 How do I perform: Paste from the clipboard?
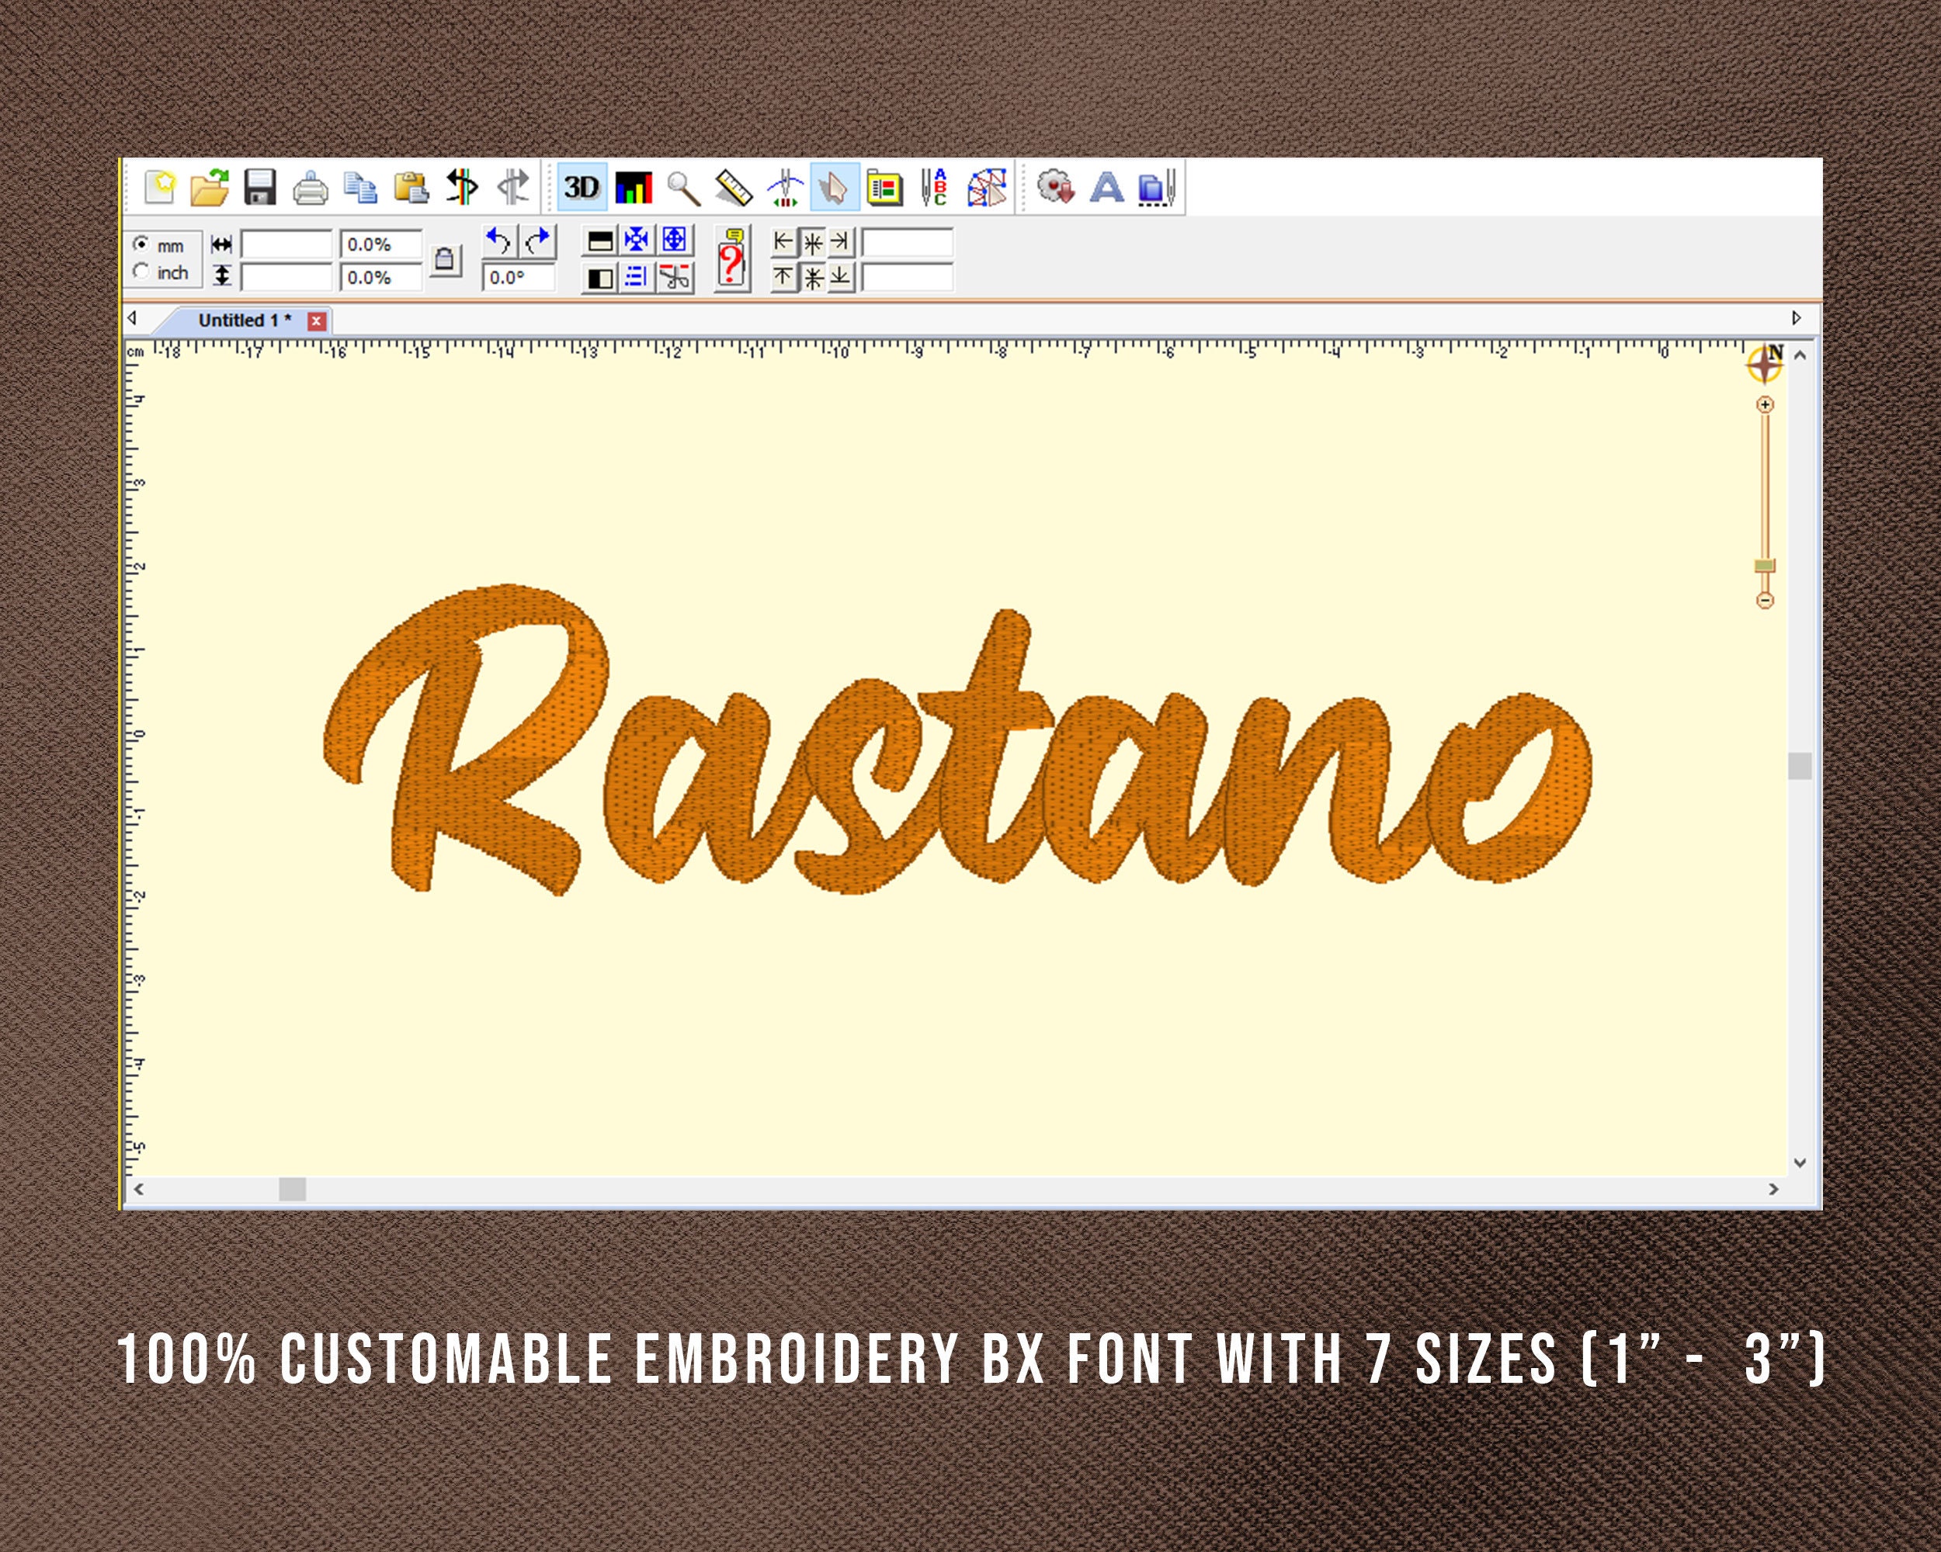[x=411, y=187]
